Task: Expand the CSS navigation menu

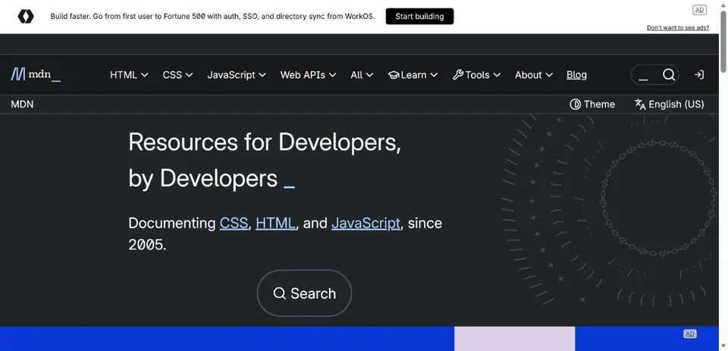Action: tap(177, 75)
